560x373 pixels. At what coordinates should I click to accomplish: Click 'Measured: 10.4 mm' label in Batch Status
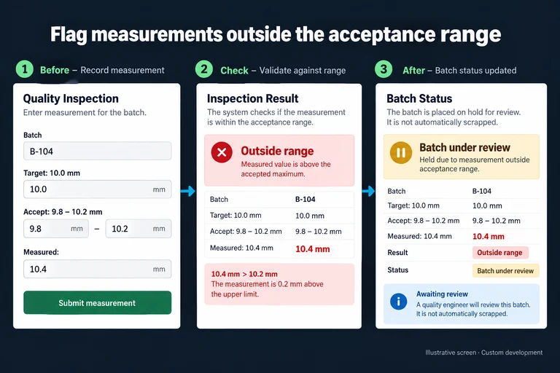click(x=420, y=236)
